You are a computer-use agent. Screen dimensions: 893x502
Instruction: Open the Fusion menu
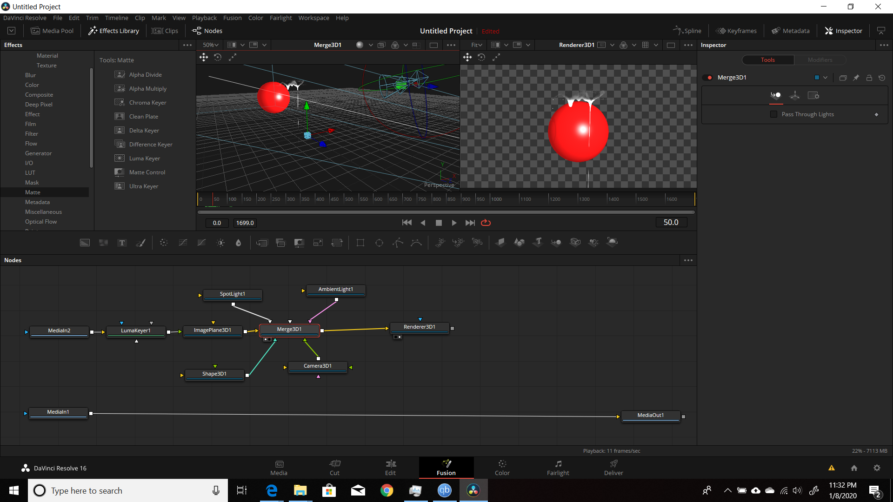coord(232,18)
